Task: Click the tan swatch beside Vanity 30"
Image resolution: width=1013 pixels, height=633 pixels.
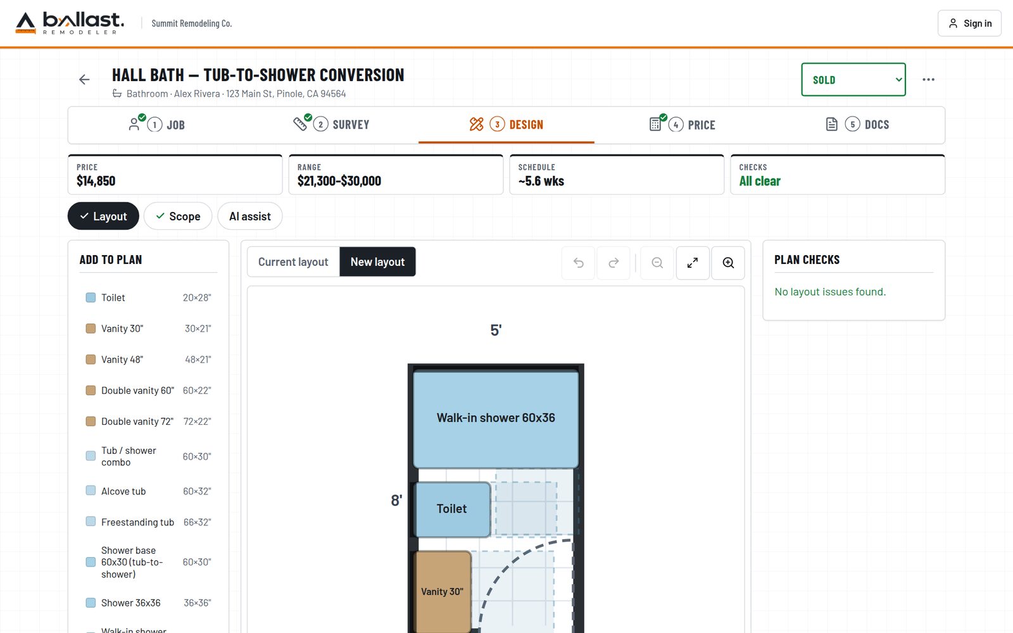Action: click(x=91, y=329)
